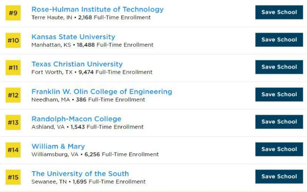307x192 pixels.
Task: Save The University of the South
Action: 279,176
